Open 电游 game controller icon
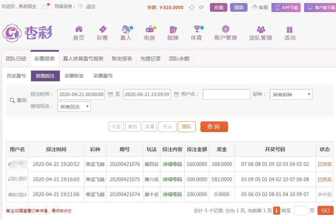Image resolution: width=336 pixels, height=220 pixels. coord(149,29)
